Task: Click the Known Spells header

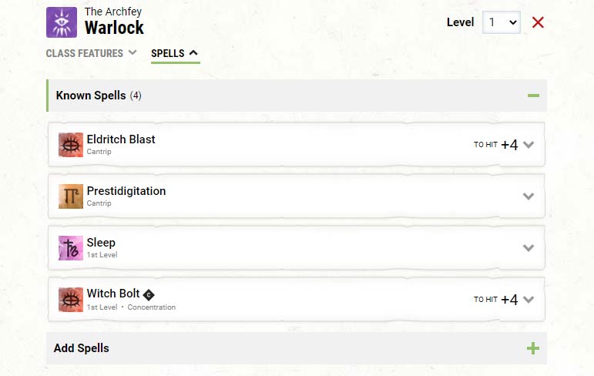Action: click(x=297, y=96)
